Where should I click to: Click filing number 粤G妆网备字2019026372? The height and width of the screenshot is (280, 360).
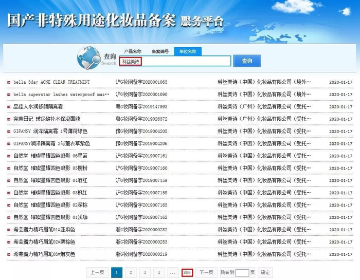(x=141, y=119)
